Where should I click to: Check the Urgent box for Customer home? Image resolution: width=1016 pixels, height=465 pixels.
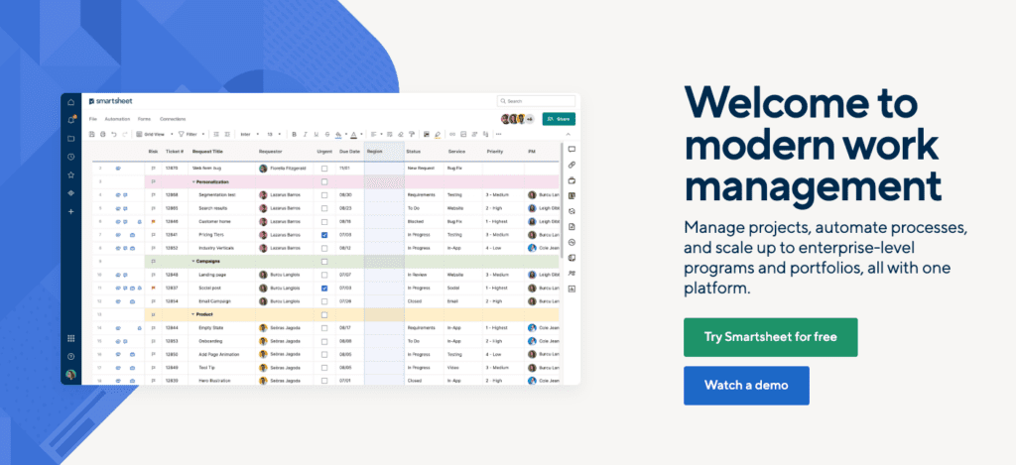pos(324,221)
